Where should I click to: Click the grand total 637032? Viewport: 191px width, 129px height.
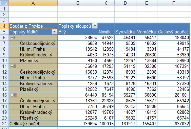(174, 124)
